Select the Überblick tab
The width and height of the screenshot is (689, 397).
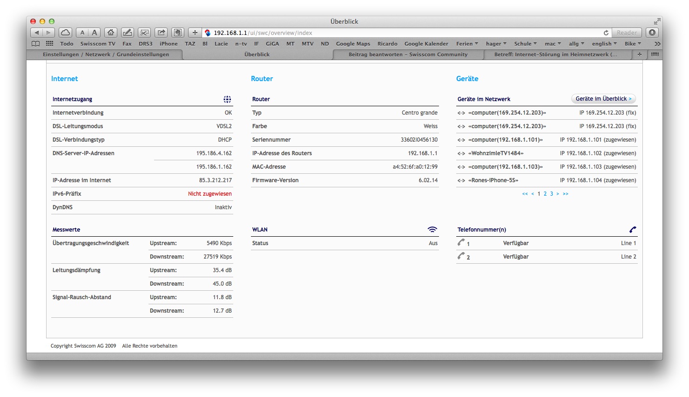257,55
